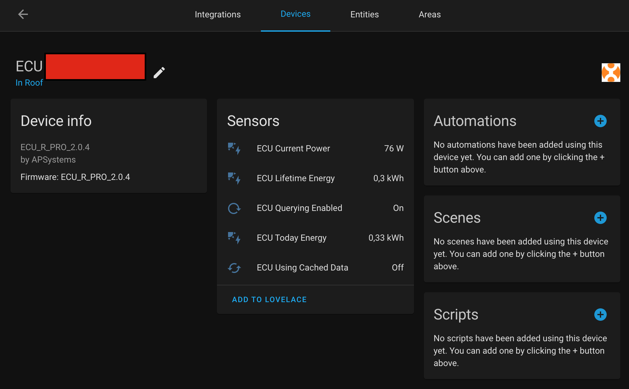
Task: Click ADD TO LOVELACE button
Action: [269, 300]
